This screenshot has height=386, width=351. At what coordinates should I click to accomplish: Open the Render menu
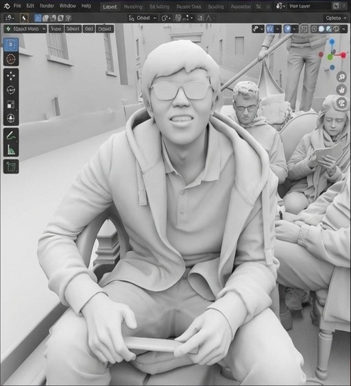pos(47,5)
